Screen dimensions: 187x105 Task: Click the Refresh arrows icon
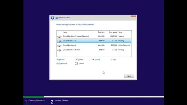pos(58,60)
